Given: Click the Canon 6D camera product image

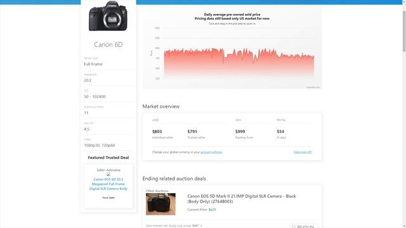Looking at the screenshot, I should click(x=108, y=16).
